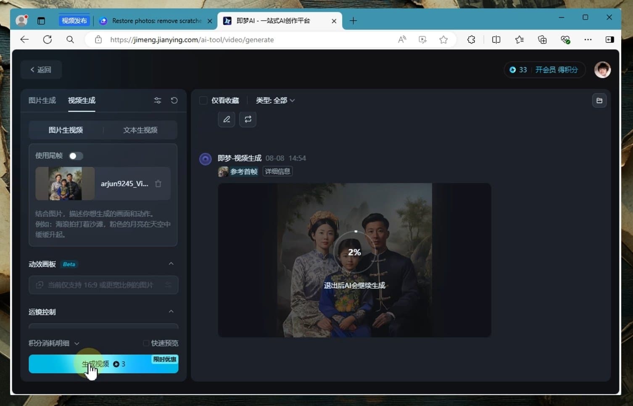Switch to the 图片生成 tab
633x406 pixels.
(42, 100)
